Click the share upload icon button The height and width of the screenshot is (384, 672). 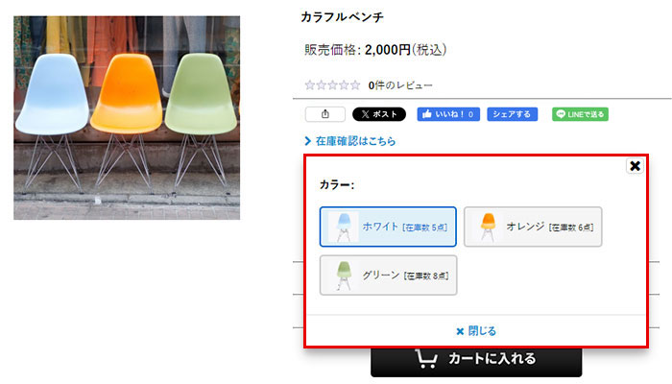[324, 114]
